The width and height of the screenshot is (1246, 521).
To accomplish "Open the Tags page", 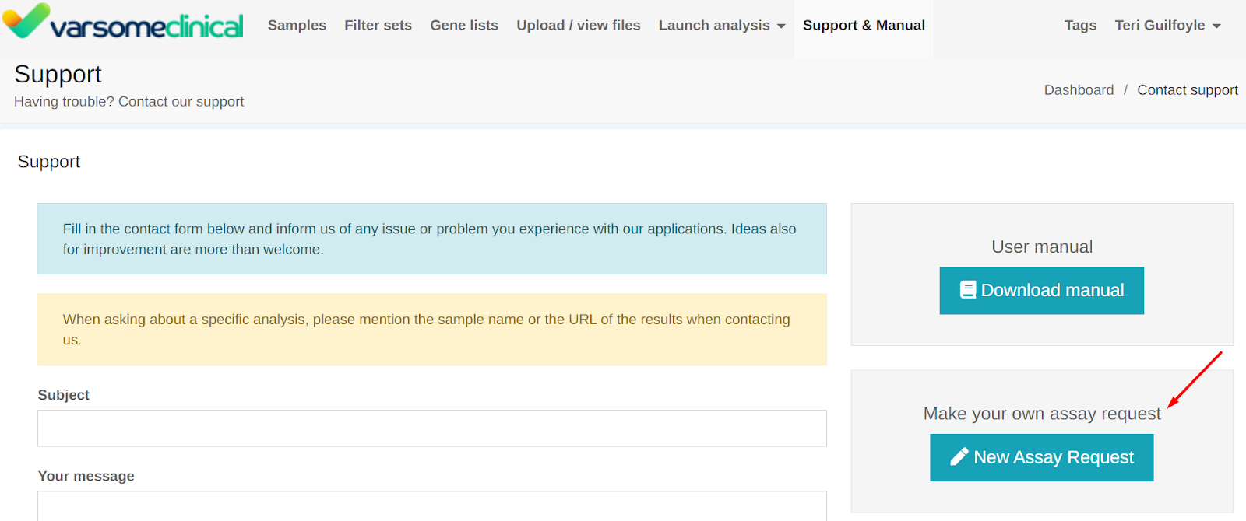I will point(1080,26).
